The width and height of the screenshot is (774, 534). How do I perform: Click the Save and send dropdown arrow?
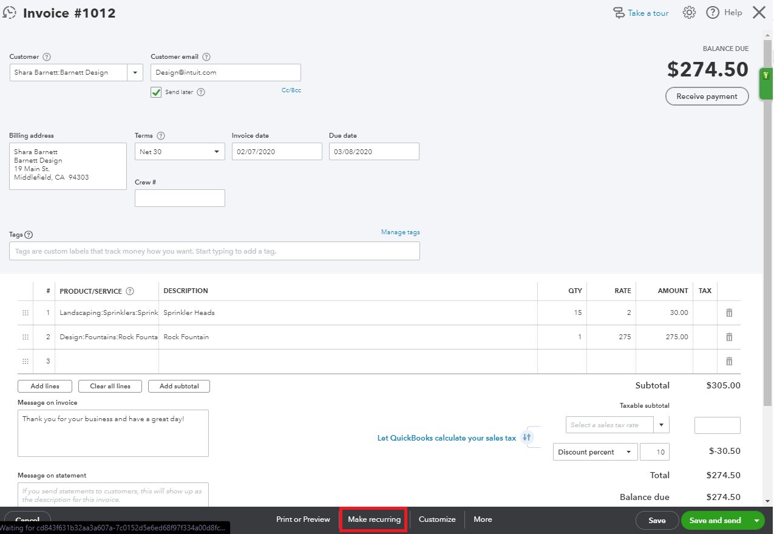tap(756, 520)
